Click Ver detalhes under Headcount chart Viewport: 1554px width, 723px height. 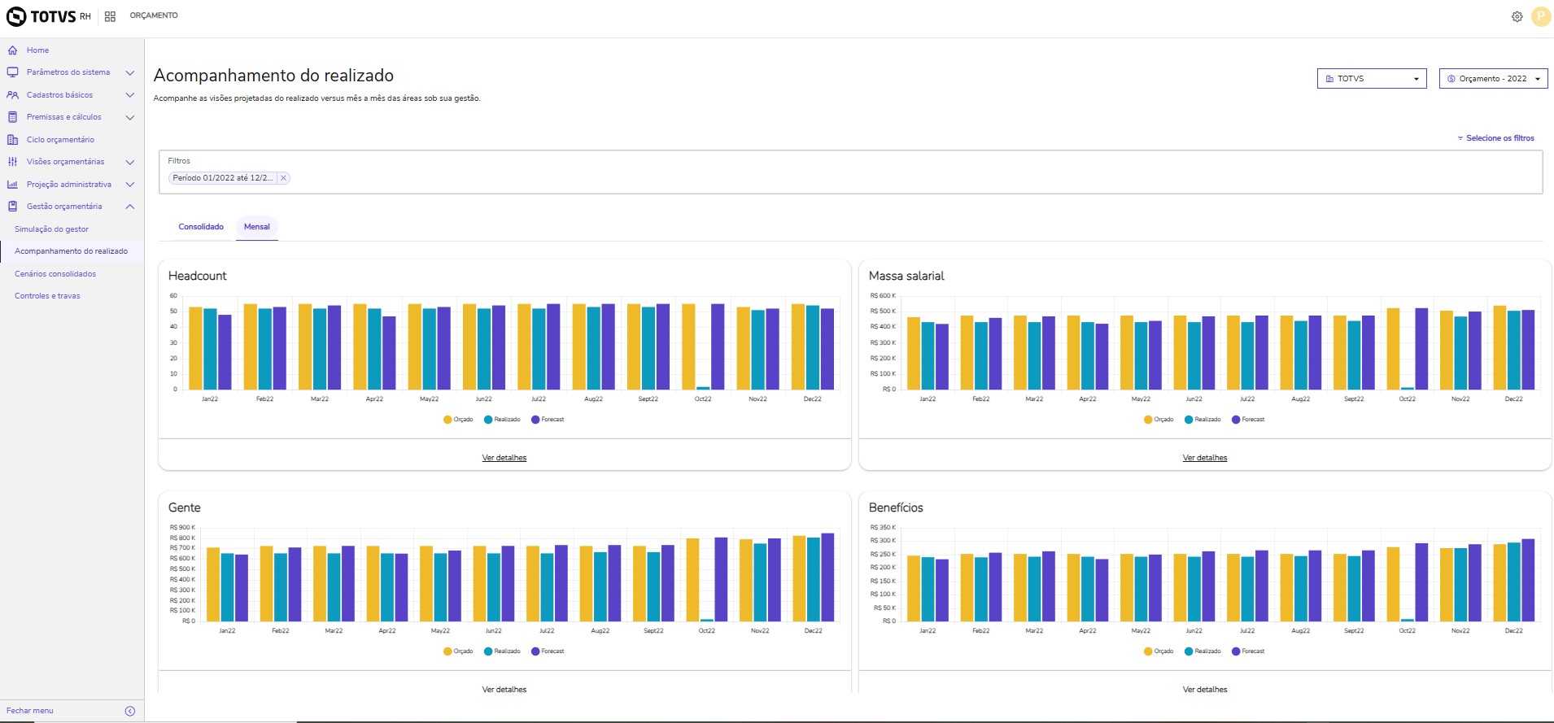pyautogui.click(x=504, y=458)
